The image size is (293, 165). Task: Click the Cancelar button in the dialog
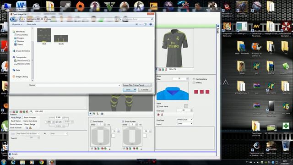(x=145, y=90)
